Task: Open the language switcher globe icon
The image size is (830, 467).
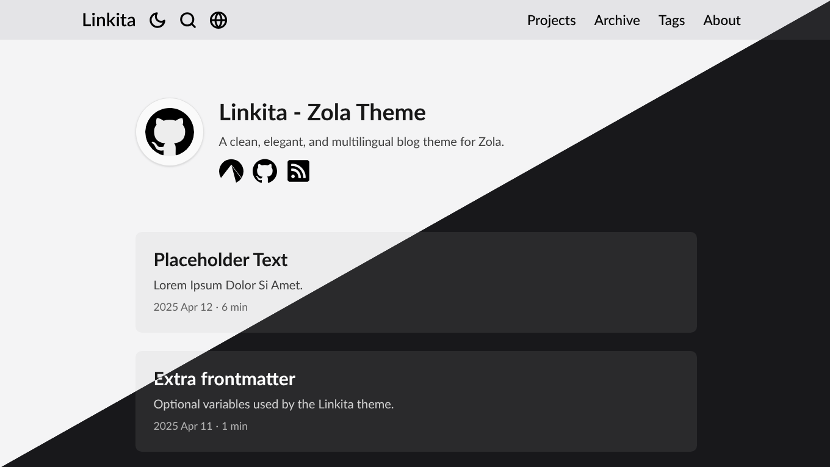Action: pyautogui.click(x=218, y=20)
